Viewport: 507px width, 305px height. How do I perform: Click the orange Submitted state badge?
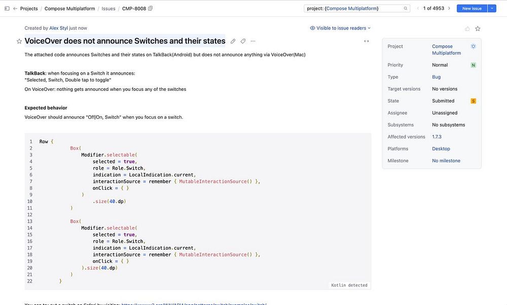pyautogui.click(x=474, y=101)
